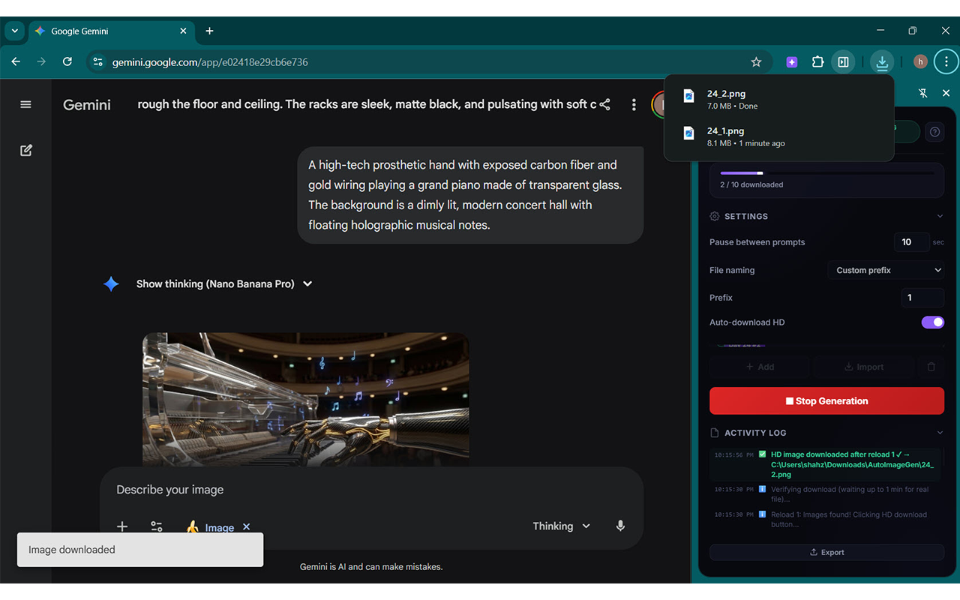Reload the Gemini page

coord(67,61)
